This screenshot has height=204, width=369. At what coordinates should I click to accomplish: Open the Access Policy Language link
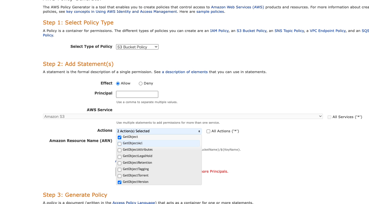tap(134, 203)
